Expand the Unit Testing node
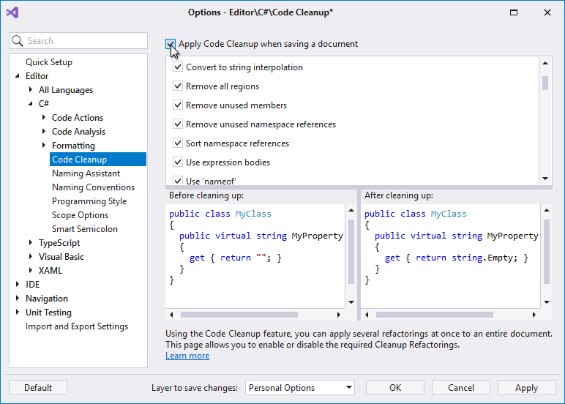 coord(18,313)
